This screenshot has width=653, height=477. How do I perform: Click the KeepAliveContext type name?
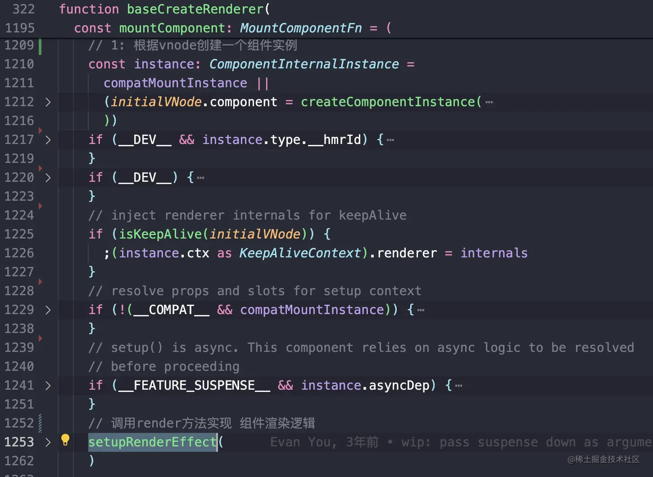coord(300,253)
